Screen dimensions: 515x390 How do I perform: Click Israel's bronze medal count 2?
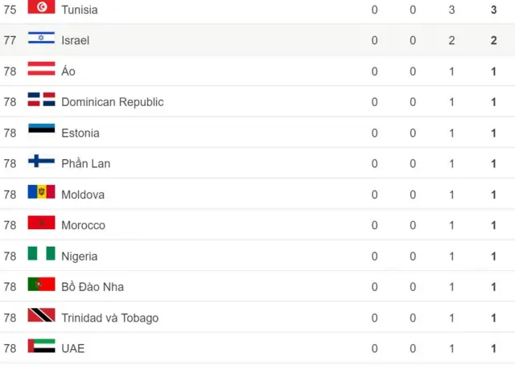click(x=451, y=40)
